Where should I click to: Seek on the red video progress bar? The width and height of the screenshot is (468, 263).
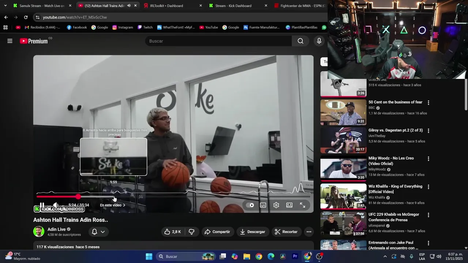(173, 197)
